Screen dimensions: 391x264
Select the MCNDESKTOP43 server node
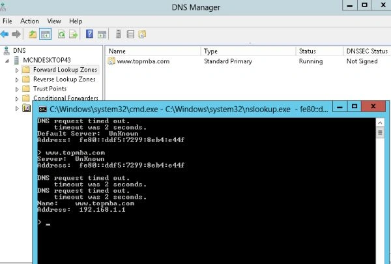pos(47,60)
